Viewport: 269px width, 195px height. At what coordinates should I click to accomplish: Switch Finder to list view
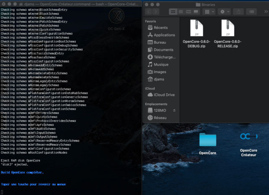[181, 12]
